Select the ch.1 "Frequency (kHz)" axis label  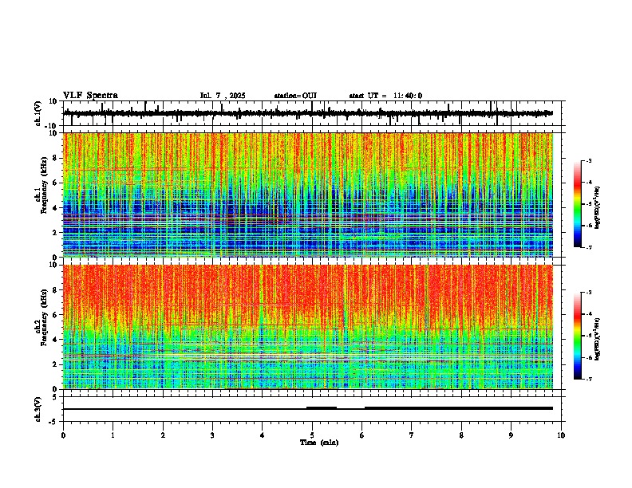44,185
